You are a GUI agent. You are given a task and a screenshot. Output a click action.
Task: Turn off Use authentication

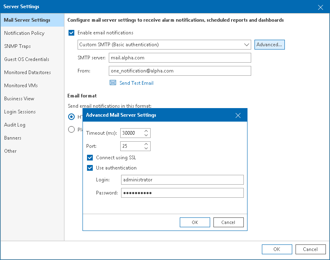(x=90, y=168)
